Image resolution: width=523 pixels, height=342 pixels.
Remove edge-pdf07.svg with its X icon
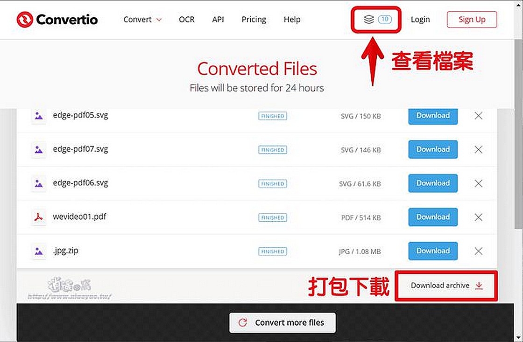(x=478, y=149)
